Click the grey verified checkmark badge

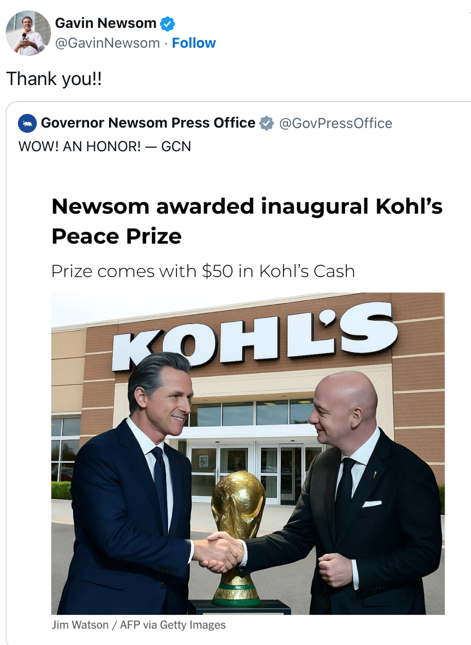tap(267, 123)
